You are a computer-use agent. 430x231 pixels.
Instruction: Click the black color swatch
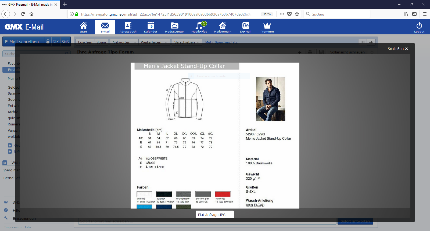pyautogui.click(x=164, y=194)
